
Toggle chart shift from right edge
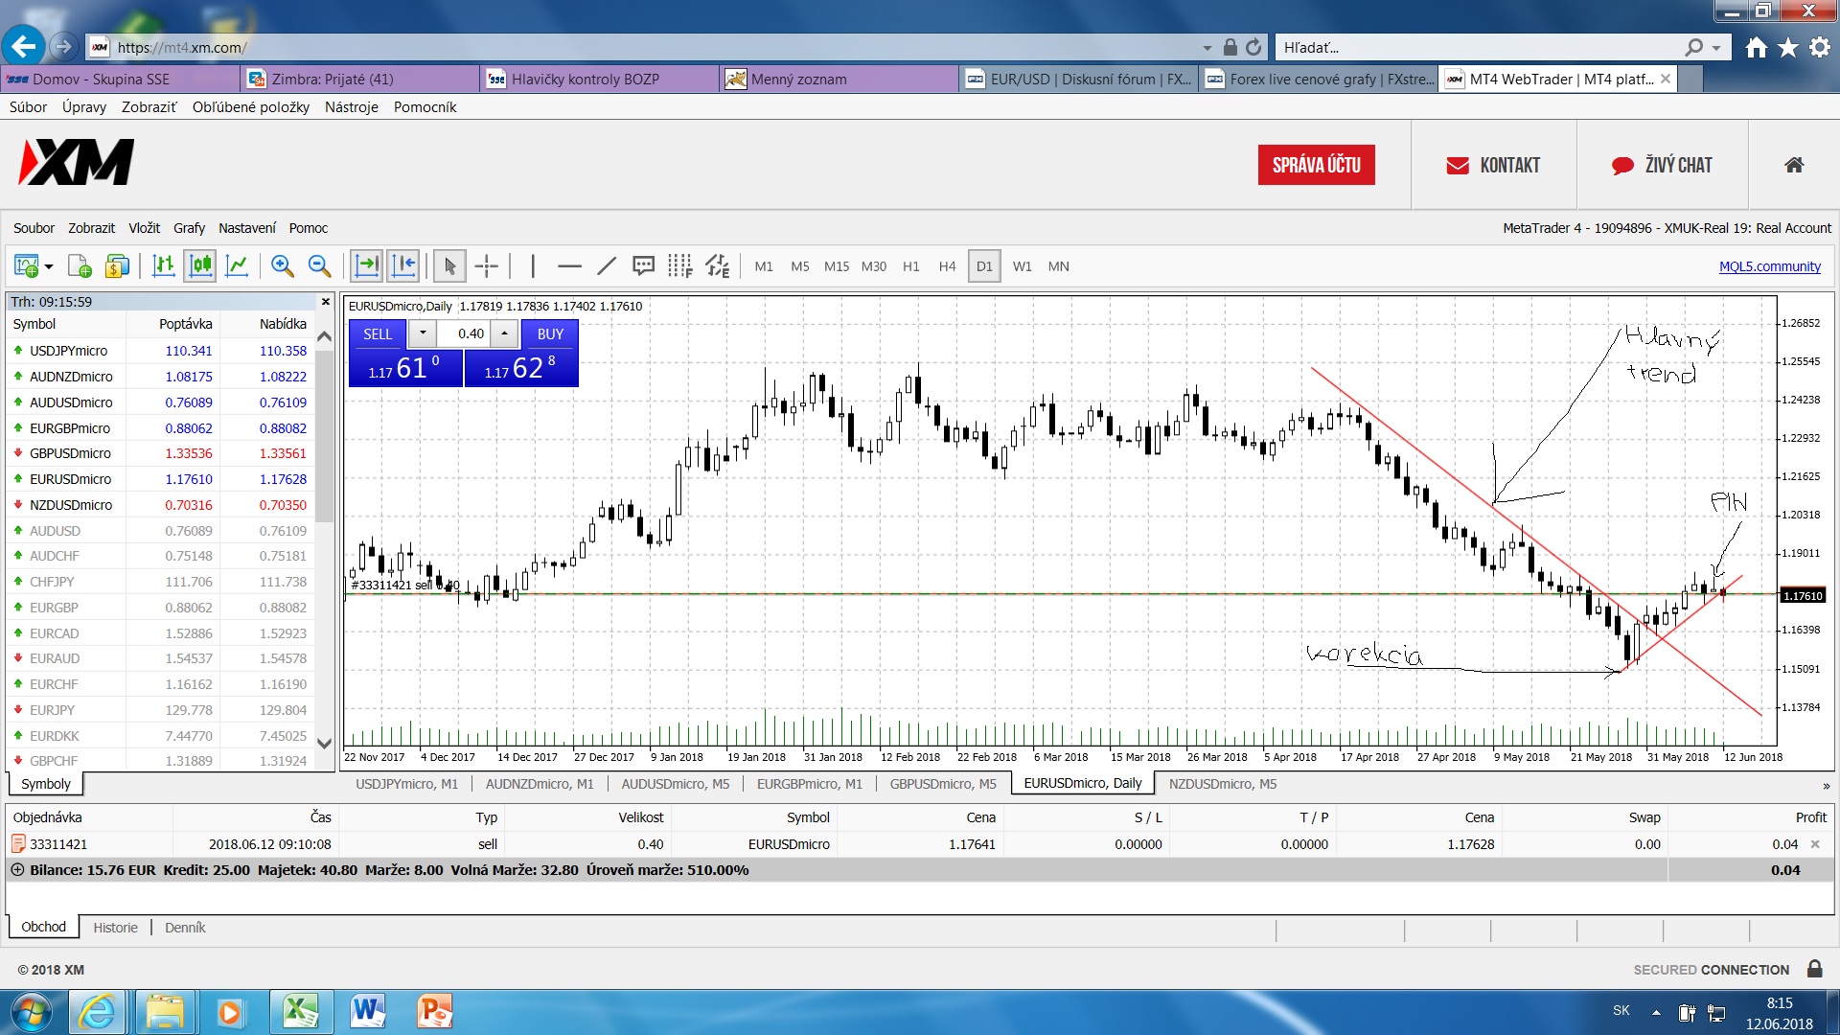(403, 266)
